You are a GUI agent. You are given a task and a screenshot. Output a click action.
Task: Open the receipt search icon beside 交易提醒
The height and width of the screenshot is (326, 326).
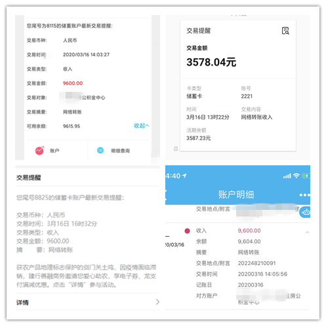pyautogui.click(x=285, y=31)
